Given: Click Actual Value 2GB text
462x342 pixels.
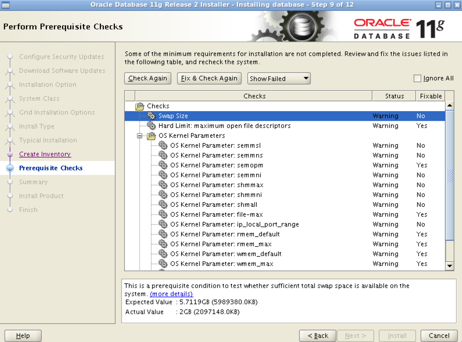Looking at the screenshot, I should click(x=182, y=312).
